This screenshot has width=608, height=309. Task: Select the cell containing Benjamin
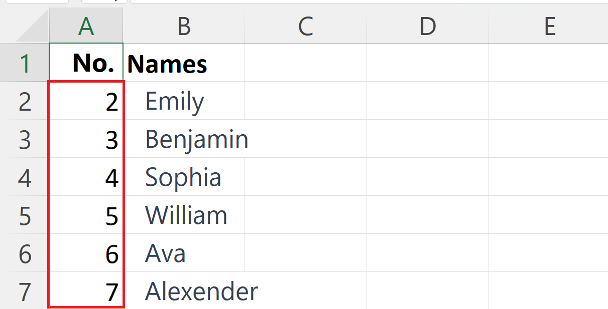[184, 139]
